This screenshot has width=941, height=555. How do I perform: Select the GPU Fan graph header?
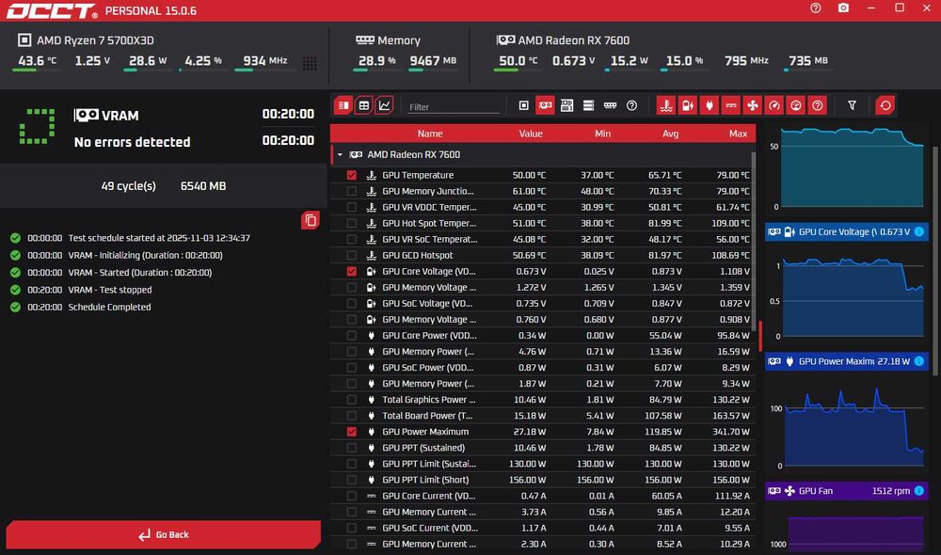(846, 491)
